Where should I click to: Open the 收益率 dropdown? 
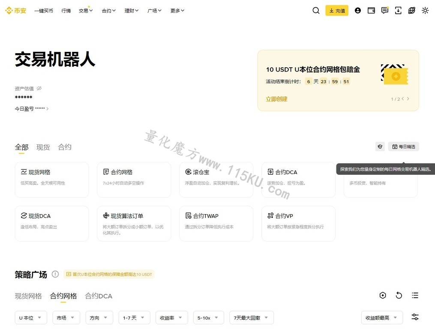[x=172, y=317]
